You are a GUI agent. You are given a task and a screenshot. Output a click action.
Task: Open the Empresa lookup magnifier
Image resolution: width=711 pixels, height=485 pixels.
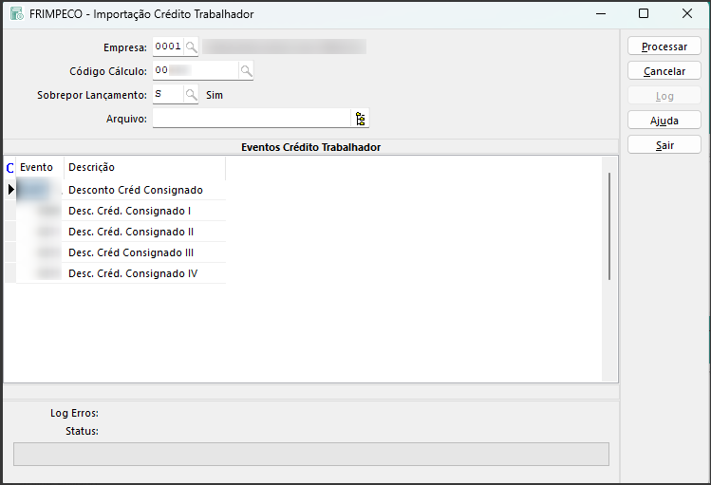point(192,47)
